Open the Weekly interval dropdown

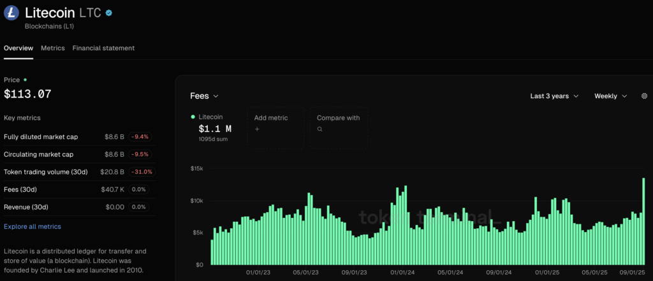pos(610,96)
